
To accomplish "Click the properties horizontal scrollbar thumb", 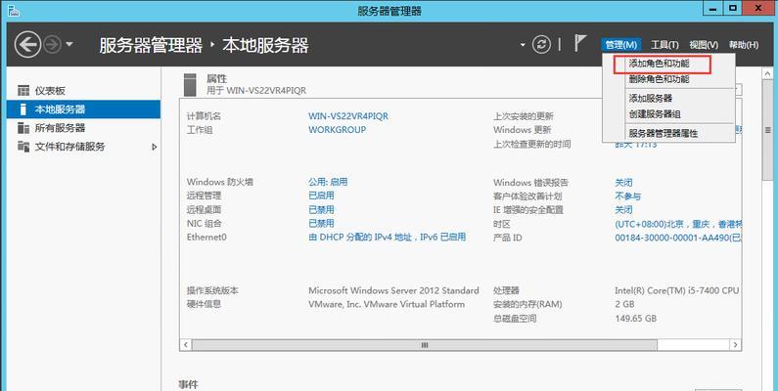I will click(x=424, y=345).
